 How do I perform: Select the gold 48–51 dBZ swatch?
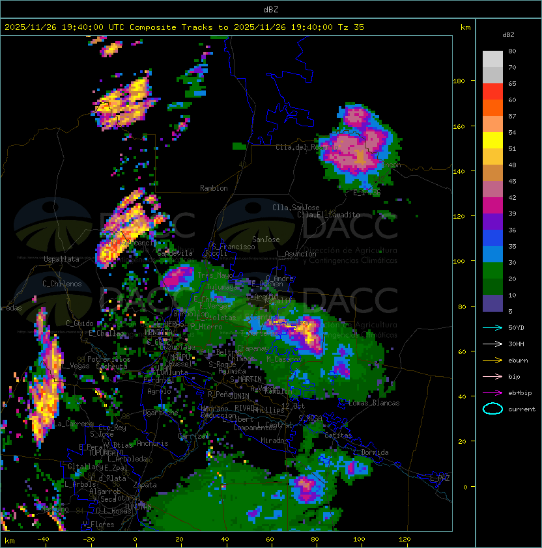[x=492, y=157]
